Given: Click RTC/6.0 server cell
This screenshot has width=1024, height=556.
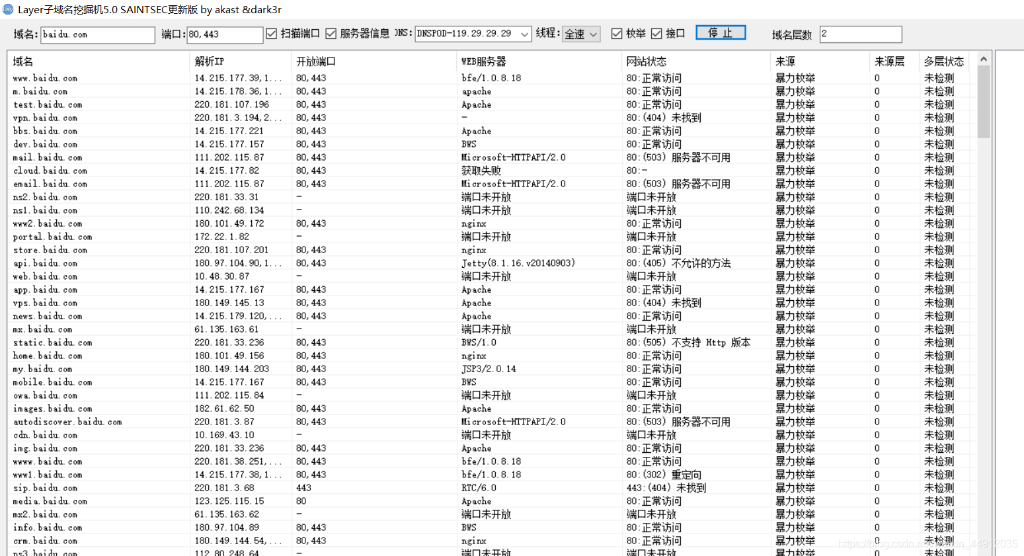Looking at the screenshot, I should (479, 488).
